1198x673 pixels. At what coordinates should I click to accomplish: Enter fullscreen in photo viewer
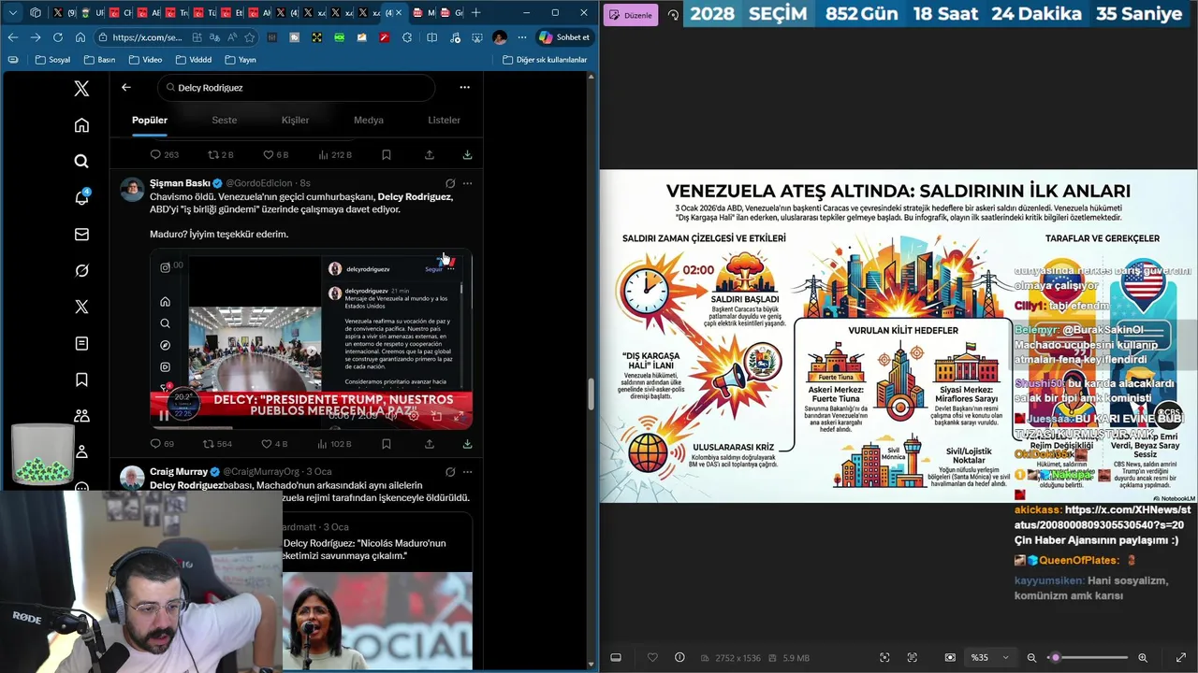1180,658
